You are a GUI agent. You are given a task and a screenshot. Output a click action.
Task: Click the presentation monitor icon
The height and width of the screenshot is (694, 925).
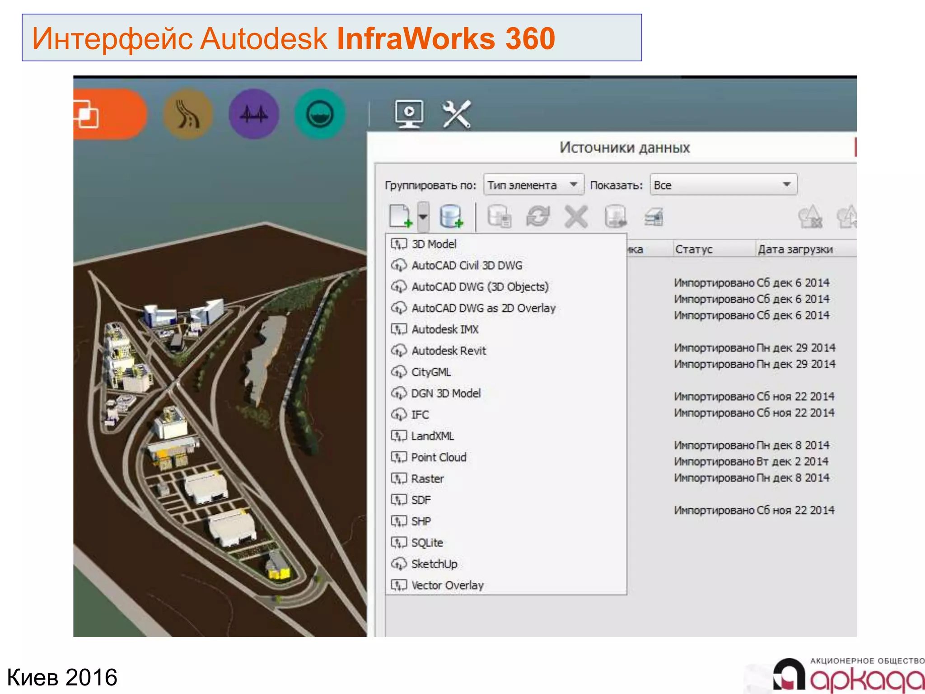409,113
